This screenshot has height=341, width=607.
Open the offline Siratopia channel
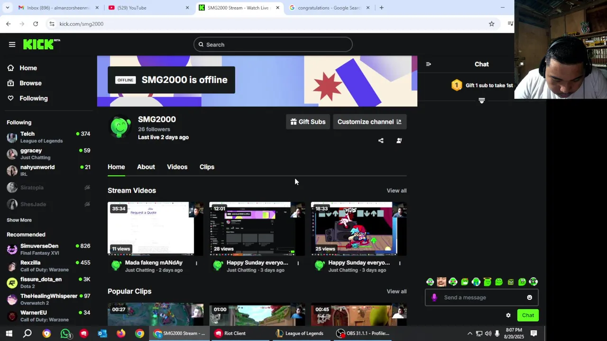coord(48,188)
